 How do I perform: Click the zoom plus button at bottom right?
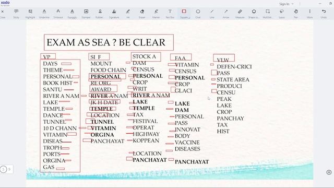[329, 172]
